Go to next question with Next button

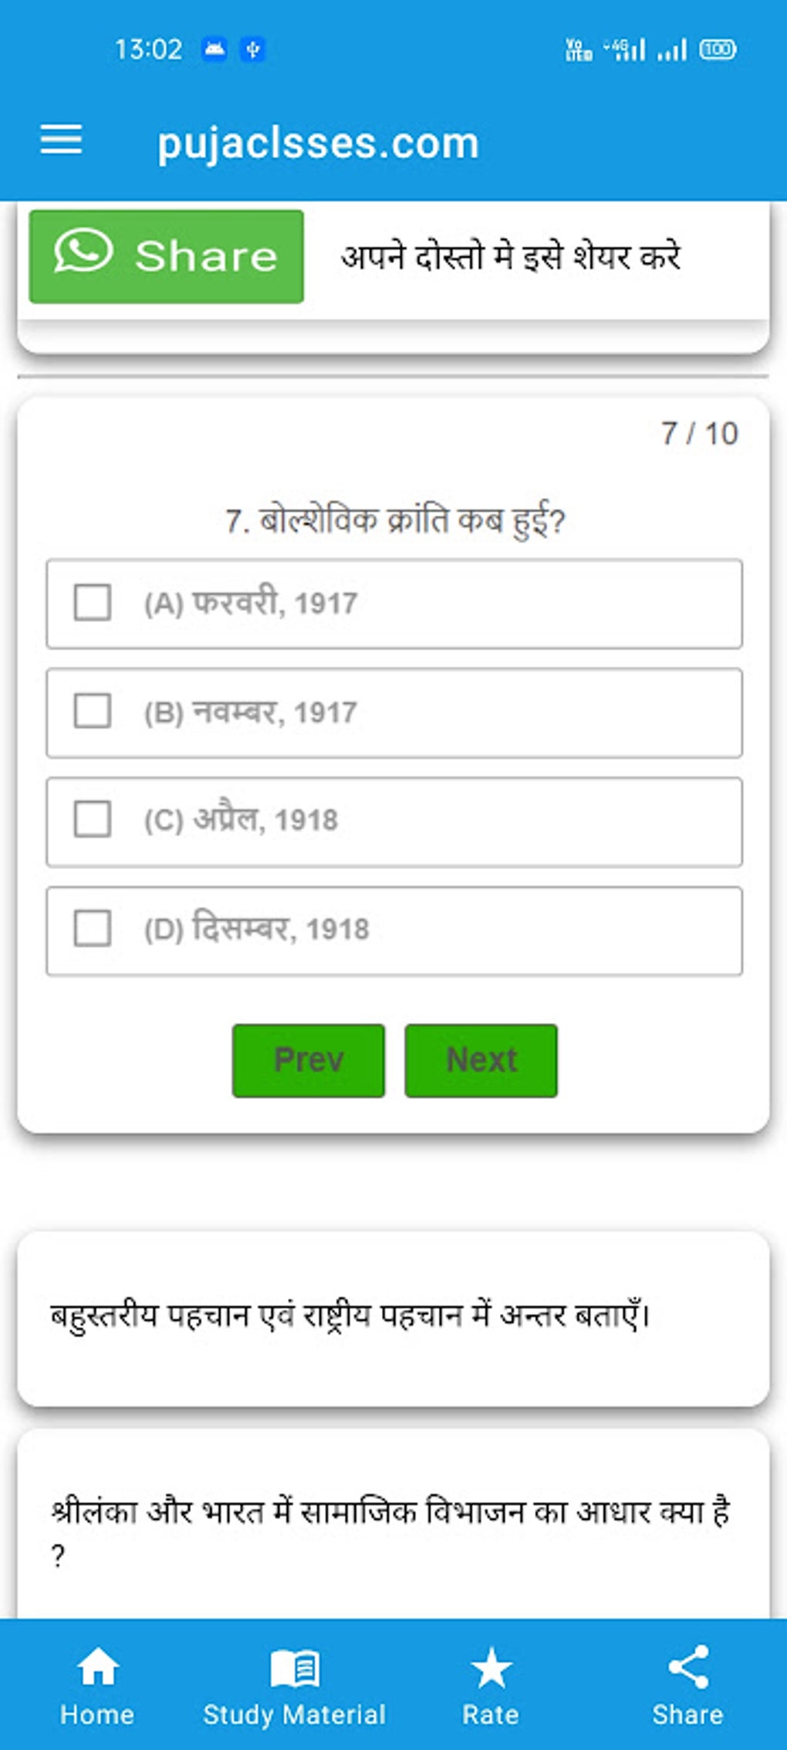(481, 1060)
